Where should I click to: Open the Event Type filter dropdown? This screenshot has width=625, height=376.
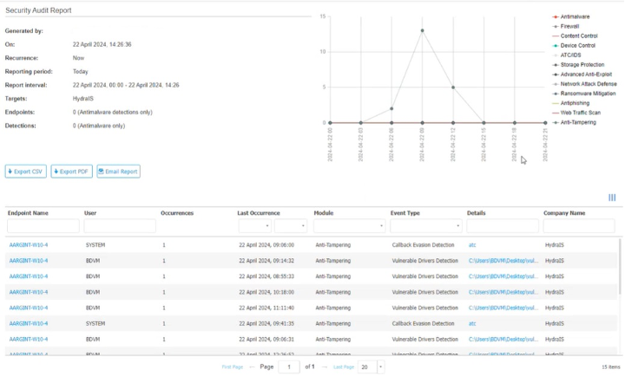coord(425,226)
